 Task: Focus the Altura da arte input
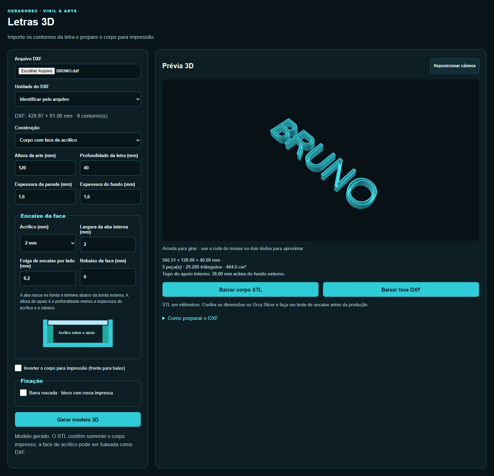(45, 168)
